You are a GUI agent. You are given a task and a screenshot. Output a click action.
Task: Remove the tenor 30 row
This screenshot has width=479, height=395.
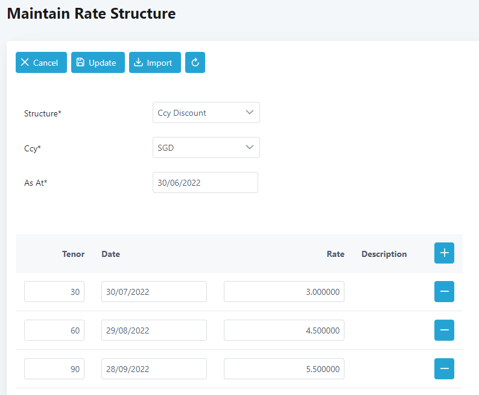[444, 292]
